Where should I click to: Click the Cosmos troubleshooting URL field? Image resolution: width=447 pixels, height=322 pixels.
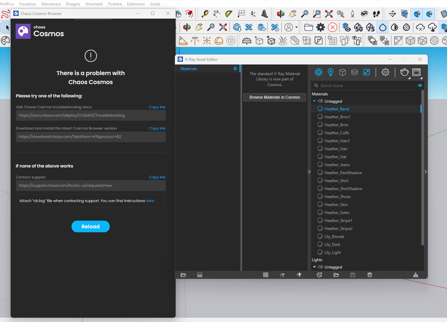[90, 115]
